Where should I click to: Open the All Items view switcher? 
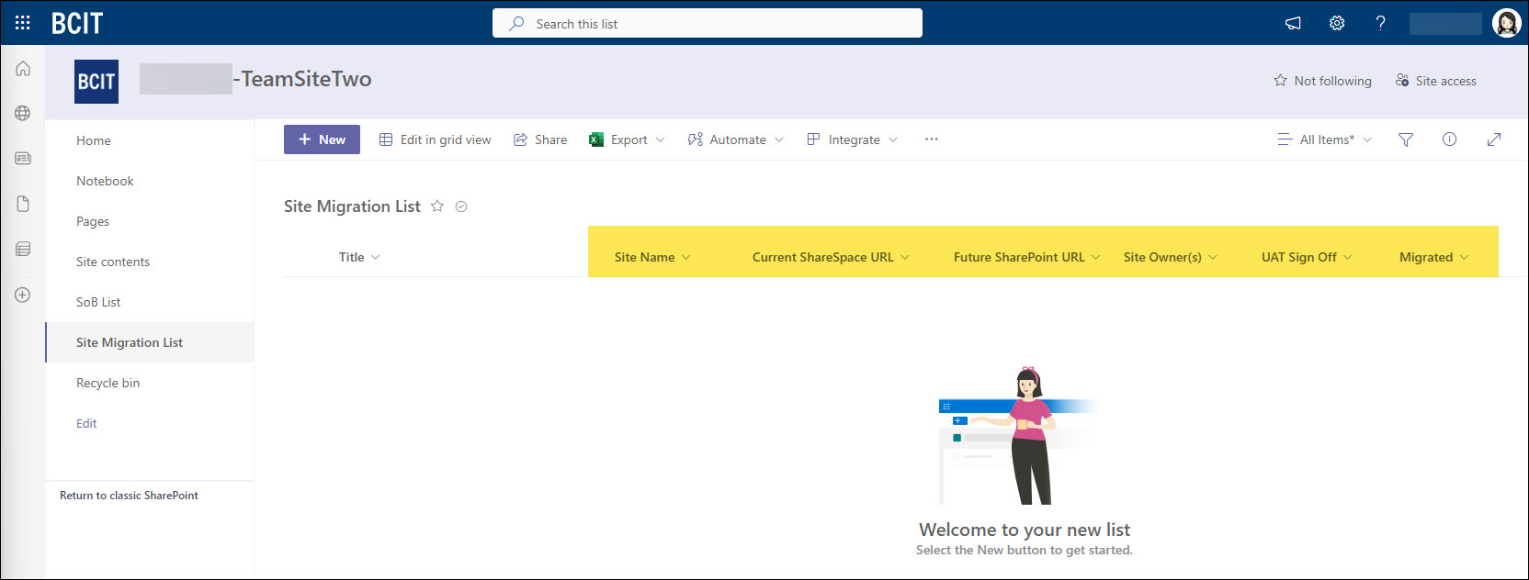(x=1324, y=139)
